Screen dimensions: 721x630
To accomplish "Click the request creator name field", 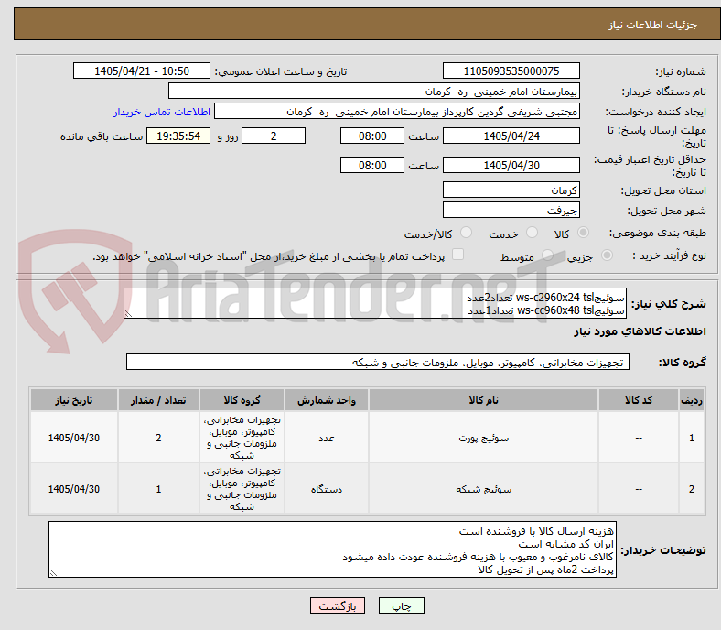I will click(397, 112).
